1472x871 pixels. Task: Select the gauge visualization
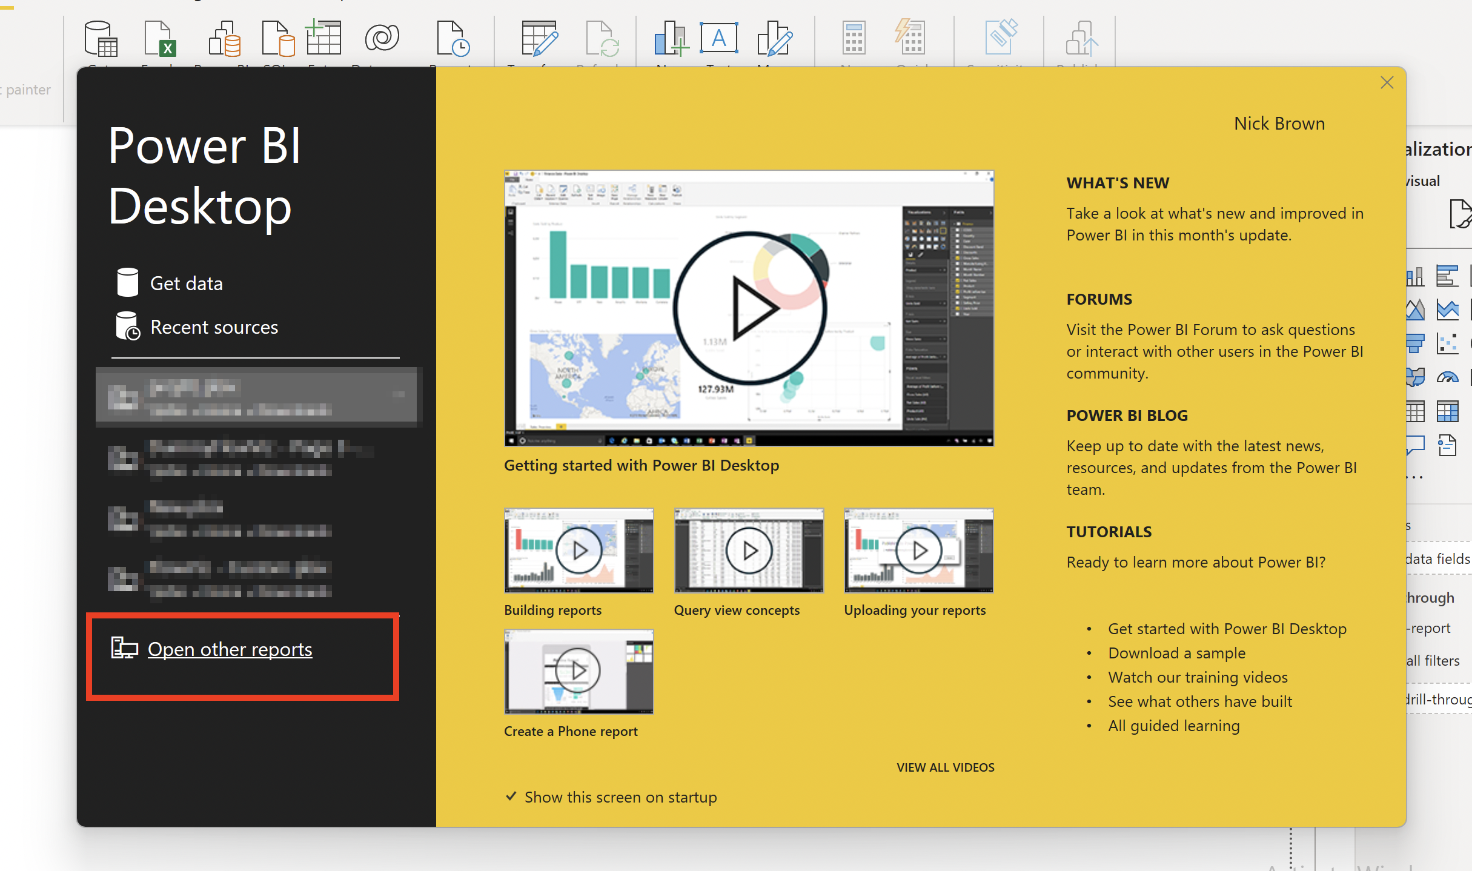pos(1448,377)
